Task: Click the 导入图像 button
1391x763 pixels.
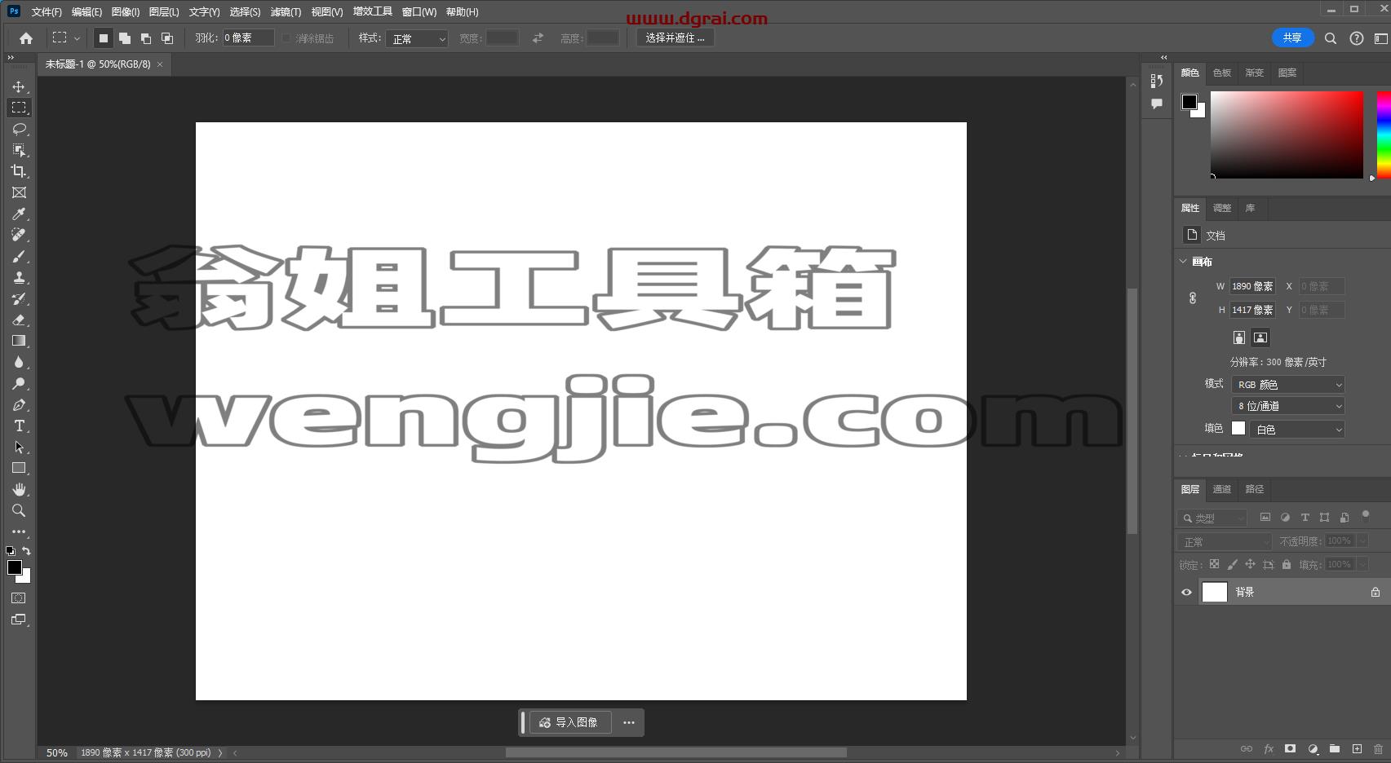Action: pyautogui.click(x=569, y=722)
